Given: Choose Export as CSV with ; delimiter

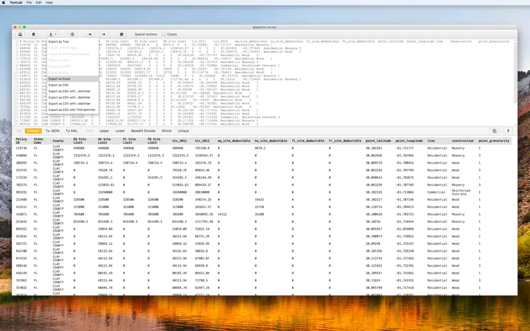Looking at the screenshot, I should click(72, 97).
